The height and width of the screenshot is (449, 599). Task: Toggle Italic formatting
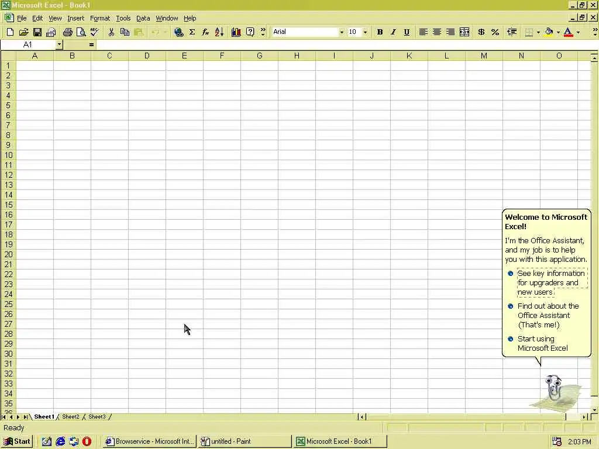tap(393, 32)
